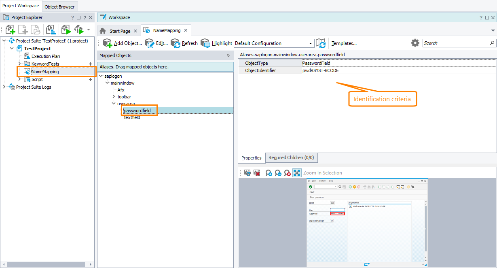This screenshot has height=268, width=497.
Task: Toggle the Fit Image to View button
Action: 297,172
